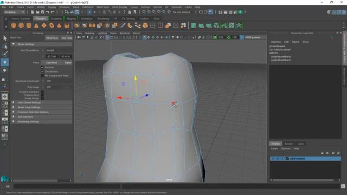Choose the Select tool arrow in the toolbox
Image resolution: width=347 pixels, height=195 pixels.
pos(5,38)
